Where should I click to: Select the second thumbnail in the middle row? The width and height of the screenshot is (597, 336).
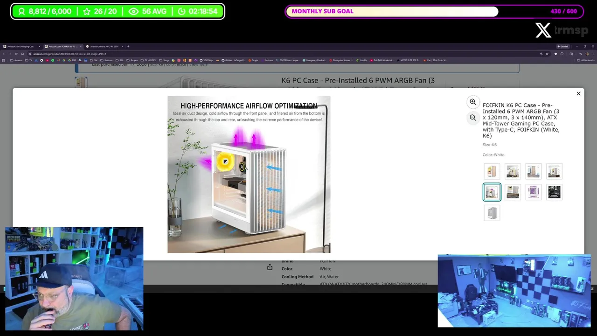(513, 192)
